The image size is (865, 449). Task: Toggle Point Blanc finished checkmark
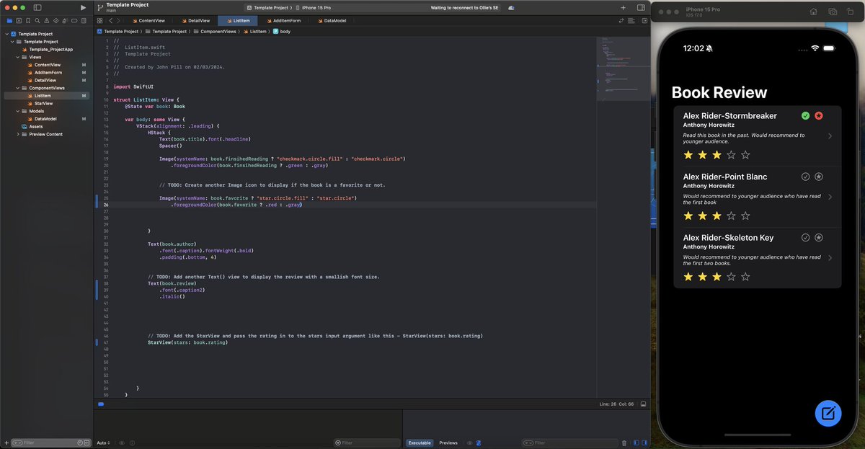point(805,177)
